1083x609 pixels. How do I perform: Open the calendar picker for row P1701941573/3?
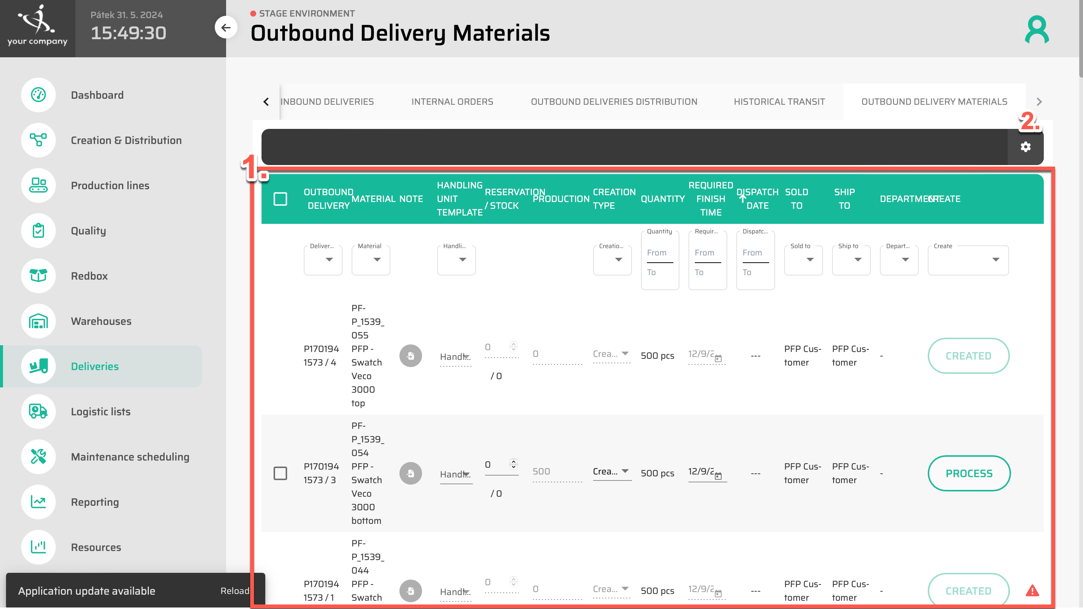pos(719,476)
